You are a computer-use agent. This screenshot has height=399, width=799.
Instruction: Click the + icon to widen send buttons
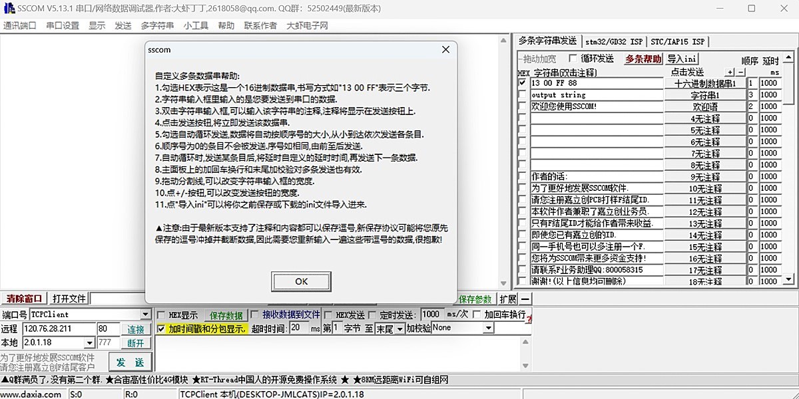point(730,72)
